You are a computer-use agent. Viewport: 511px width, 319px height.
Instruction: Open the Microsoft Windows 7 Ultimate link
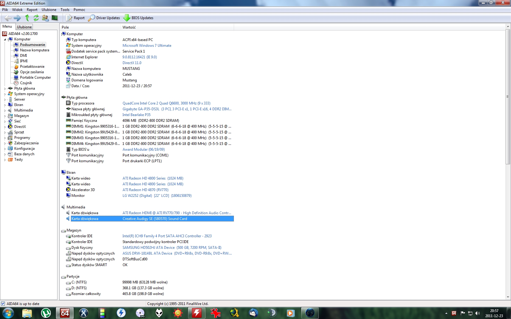coord(147,46)
